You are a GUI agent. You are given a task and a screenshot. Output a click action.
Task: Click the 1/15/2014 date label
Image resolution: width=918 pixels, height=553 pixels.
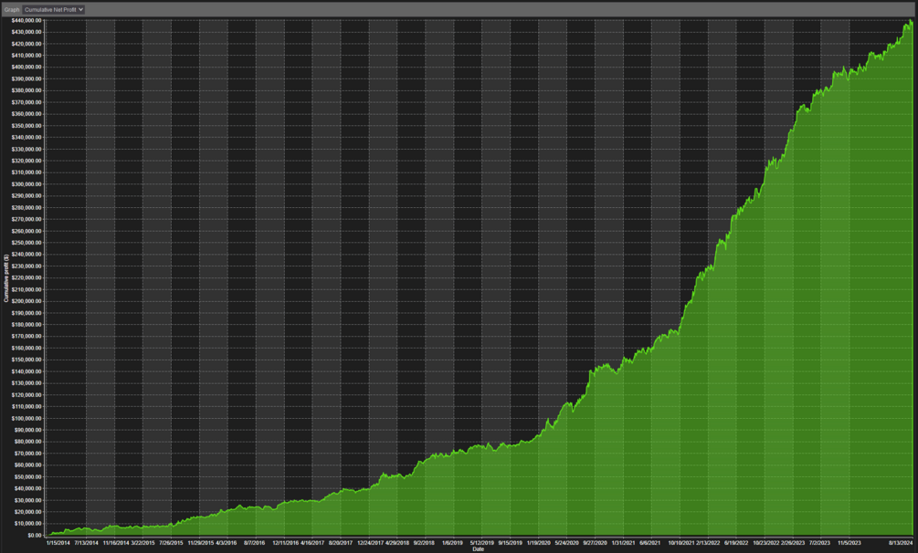[x=58, y=543]
